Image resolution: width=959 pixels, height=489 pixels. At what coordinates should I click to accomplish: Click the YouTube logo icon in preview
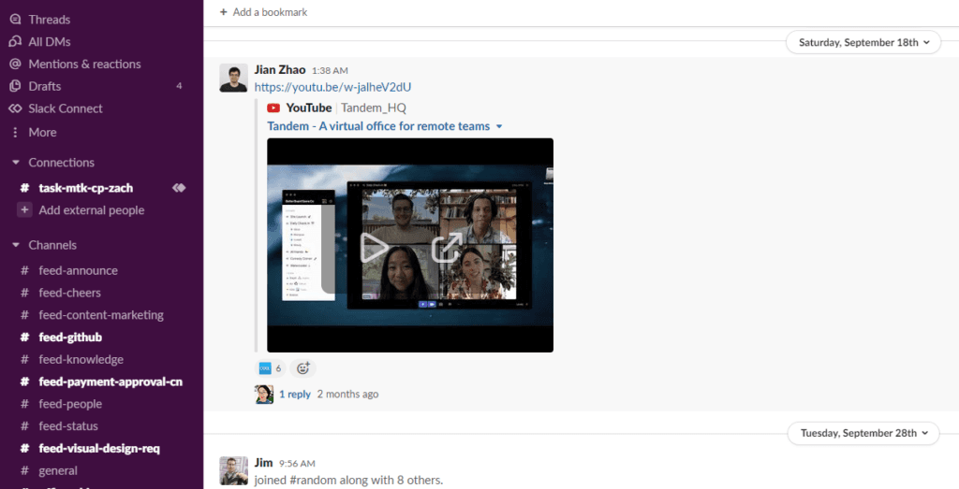pos(273,108)
